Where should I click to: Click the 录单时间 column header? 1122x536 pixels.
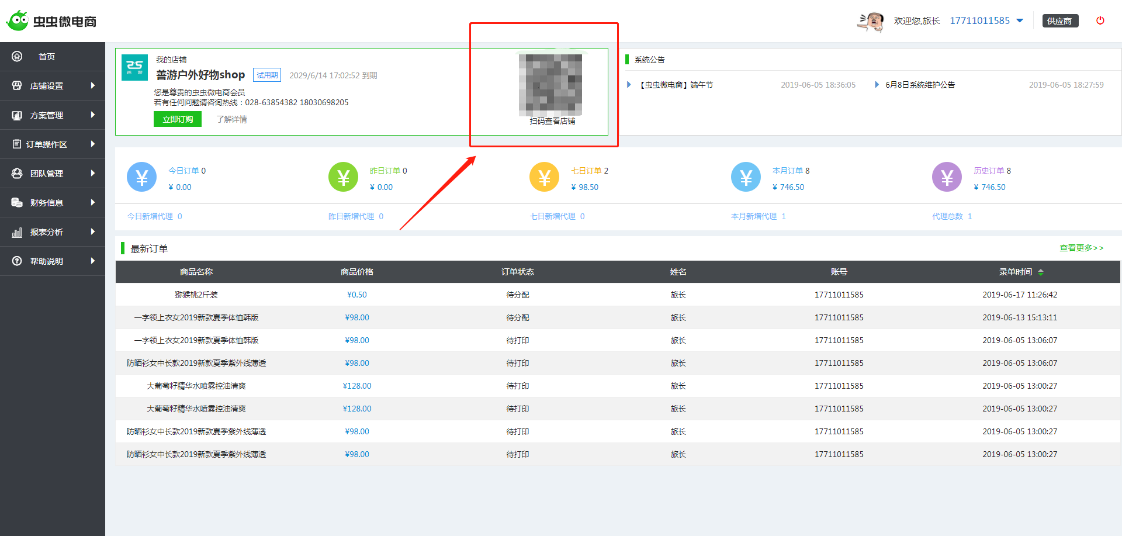(1016, 272)
